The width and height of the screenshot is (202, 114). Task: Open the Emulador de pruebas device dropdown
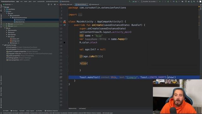click(149, 1)
